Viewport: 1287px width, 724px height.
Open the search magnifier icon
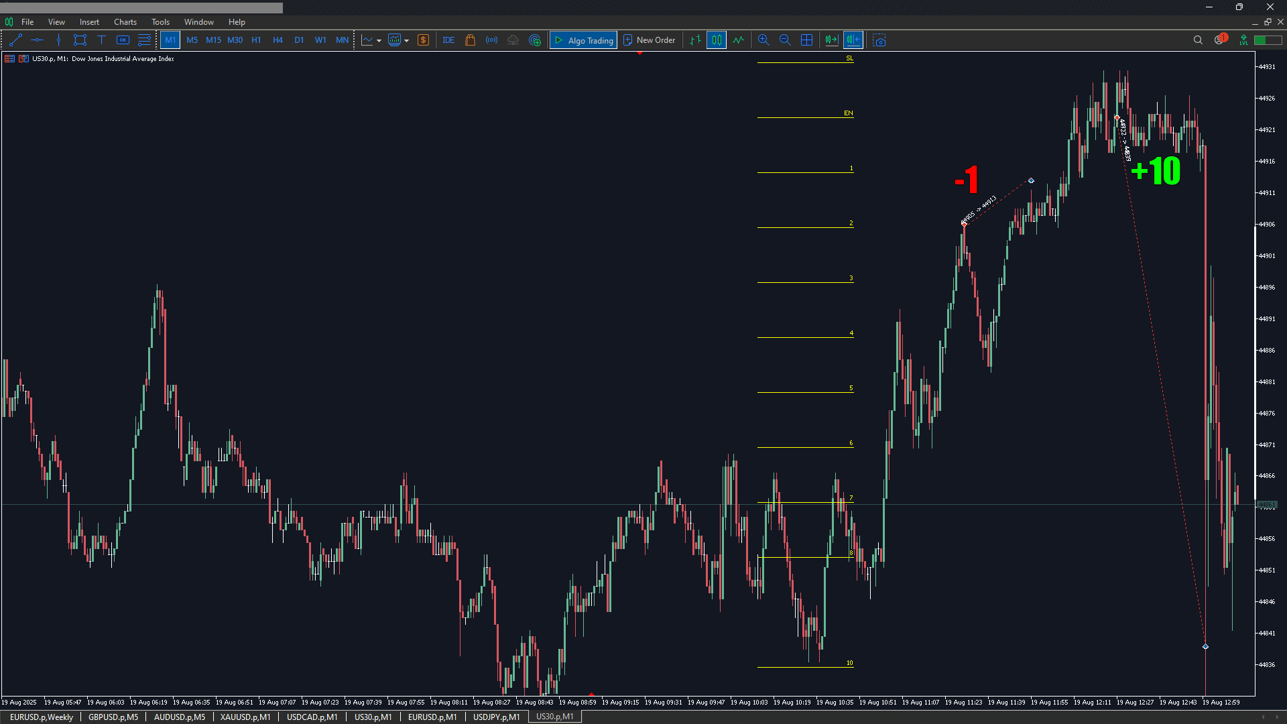point(1198,40)
